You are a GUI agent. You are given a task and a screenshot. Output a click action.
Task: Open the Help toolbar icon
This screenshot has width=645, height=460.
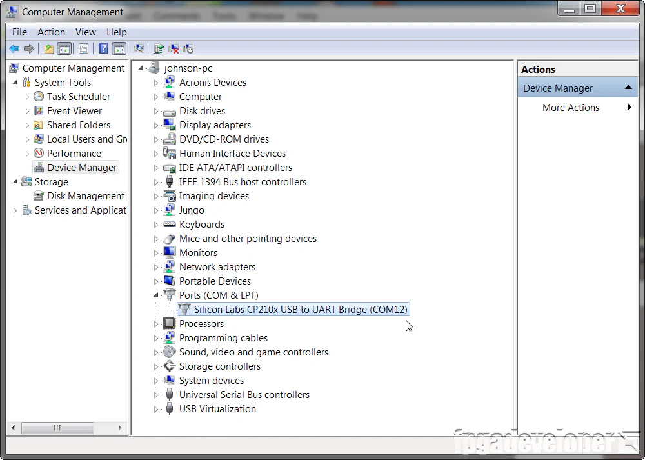pos(103,48)
